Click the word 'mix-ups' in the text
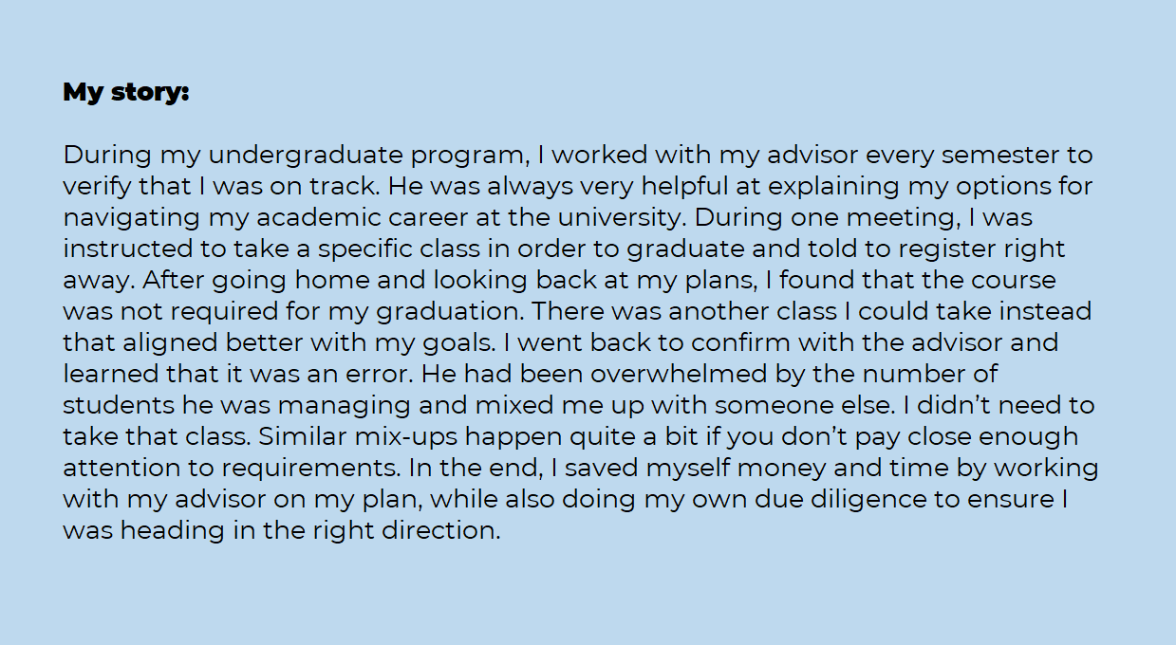This screenshot has width=1176, height=645. click(421, 436)
